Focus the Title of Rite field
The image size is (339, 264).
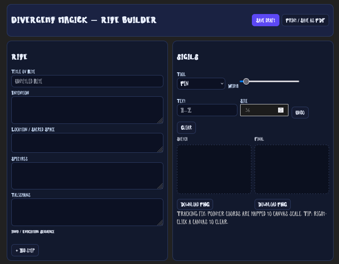click(87, 81)
